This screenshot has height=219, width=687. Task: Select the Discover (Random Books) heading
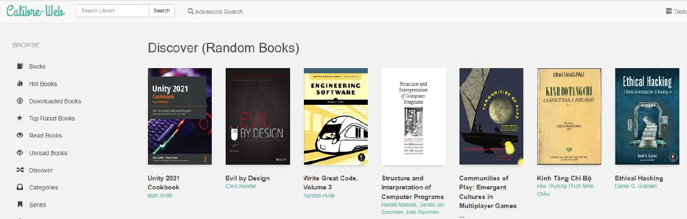click(224, 48)
